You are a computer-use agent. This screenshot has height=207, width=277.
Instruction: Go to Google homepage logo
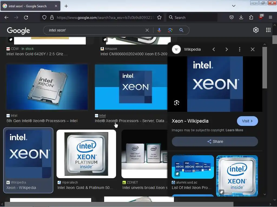pos(19,31)
